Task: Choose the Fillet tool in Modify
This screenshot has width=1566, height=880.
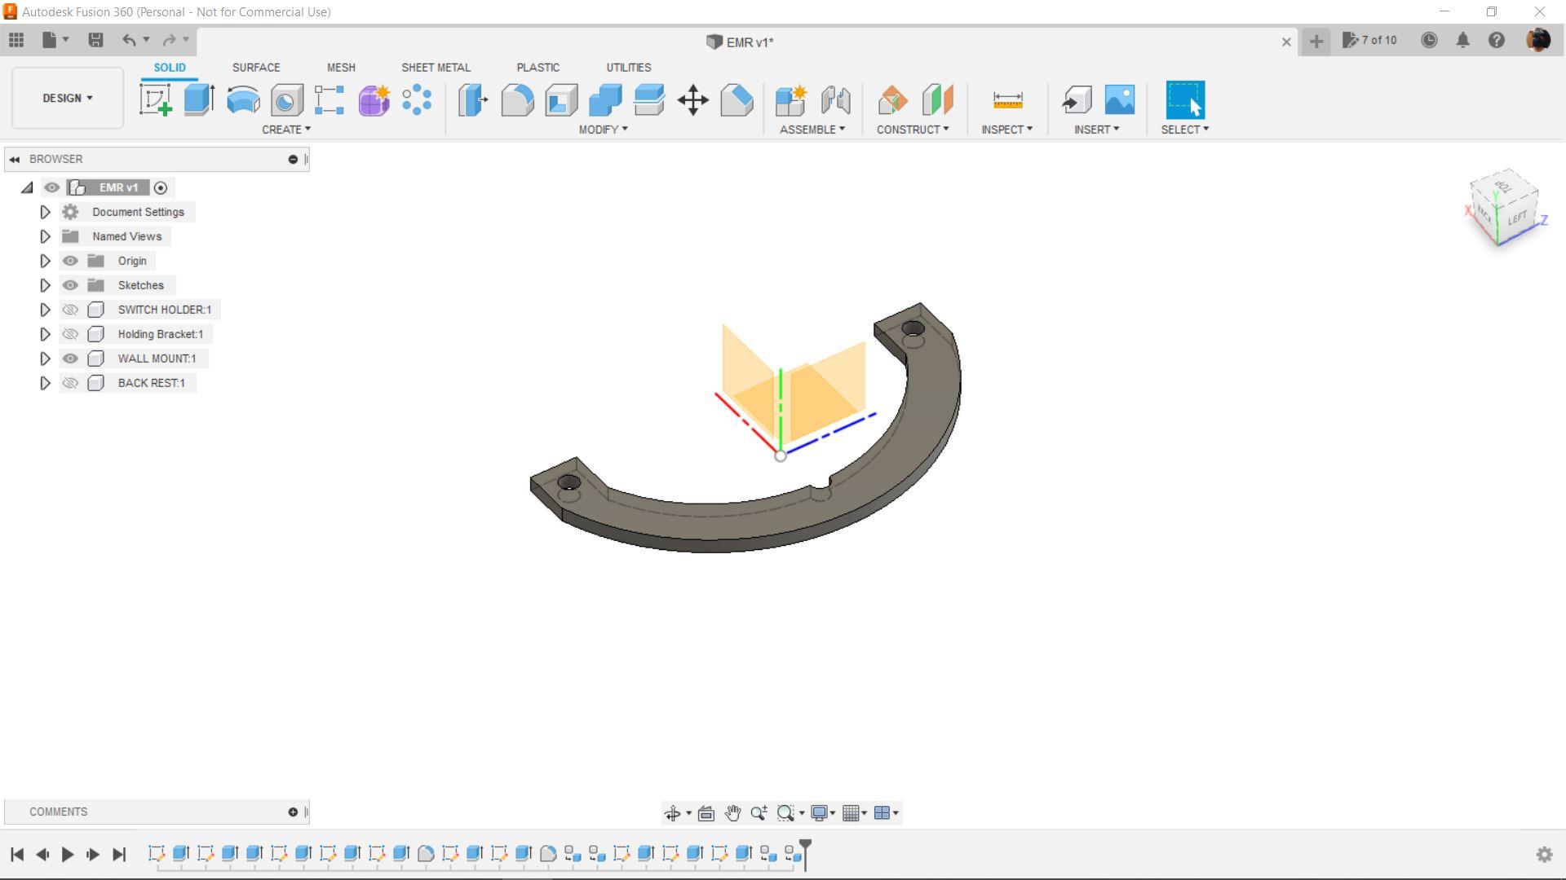Action: click(517, 100)
